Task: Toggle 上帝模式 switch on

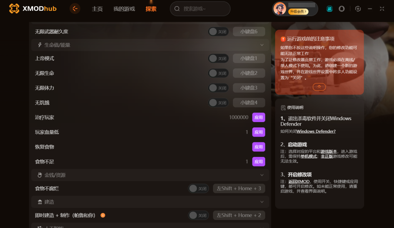Action: point(219,58)
